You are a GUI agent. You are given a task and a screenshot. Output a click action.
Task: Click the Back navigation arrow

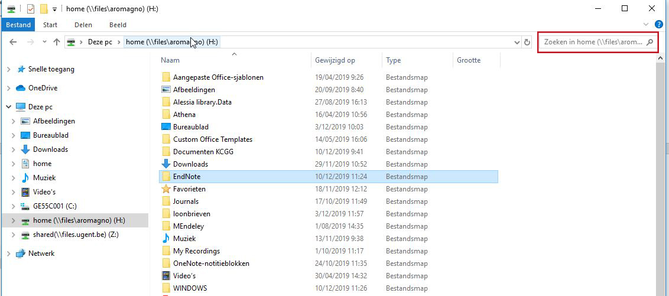13,42
